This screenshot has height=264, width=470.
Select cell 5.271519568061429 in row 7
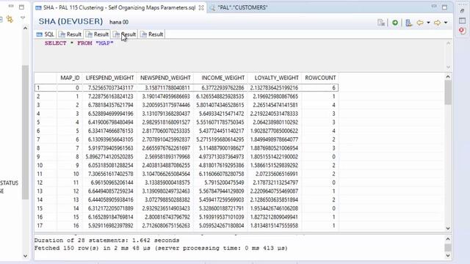coord(220,139)
